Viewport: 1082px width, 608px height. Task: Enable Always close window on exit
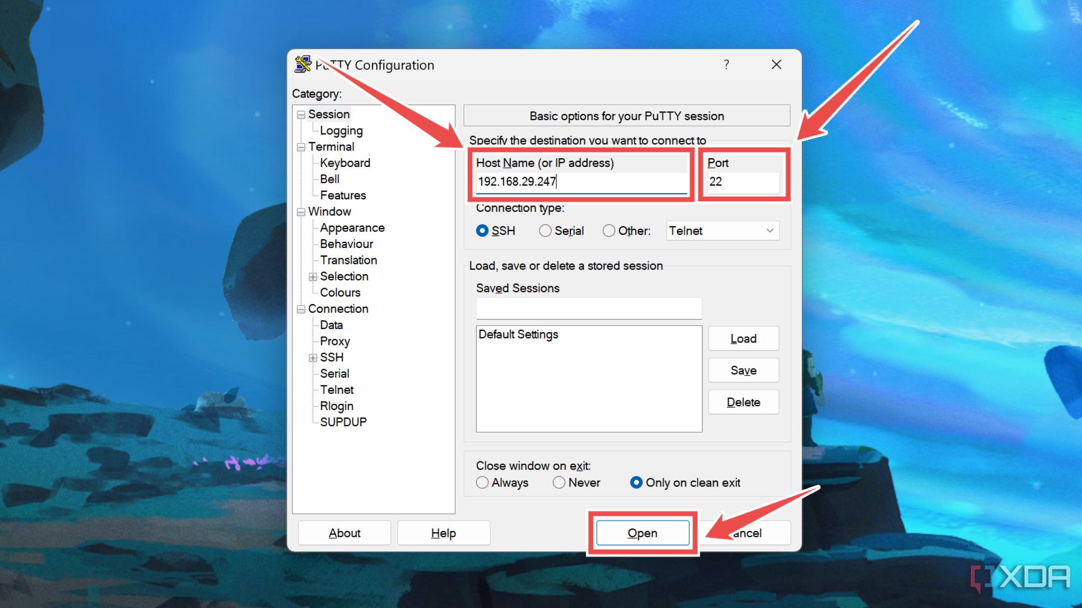point(481,484)
